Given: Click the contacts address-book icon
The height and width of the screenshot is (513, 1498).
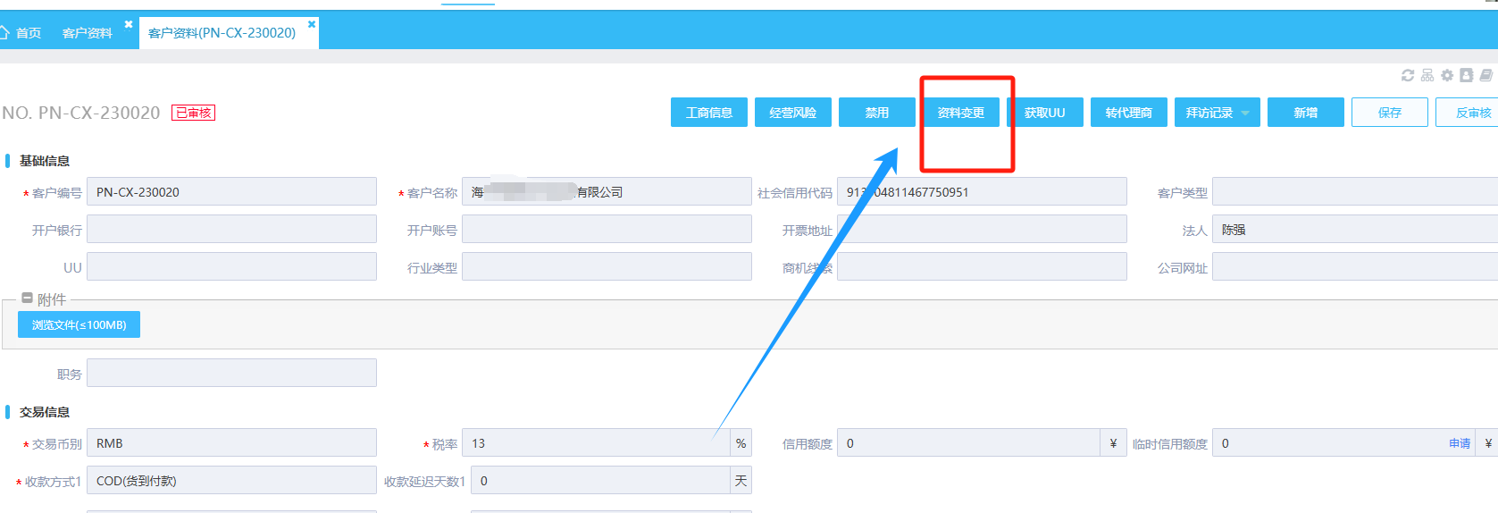Looking at the screenshot, I should 1466,76.
